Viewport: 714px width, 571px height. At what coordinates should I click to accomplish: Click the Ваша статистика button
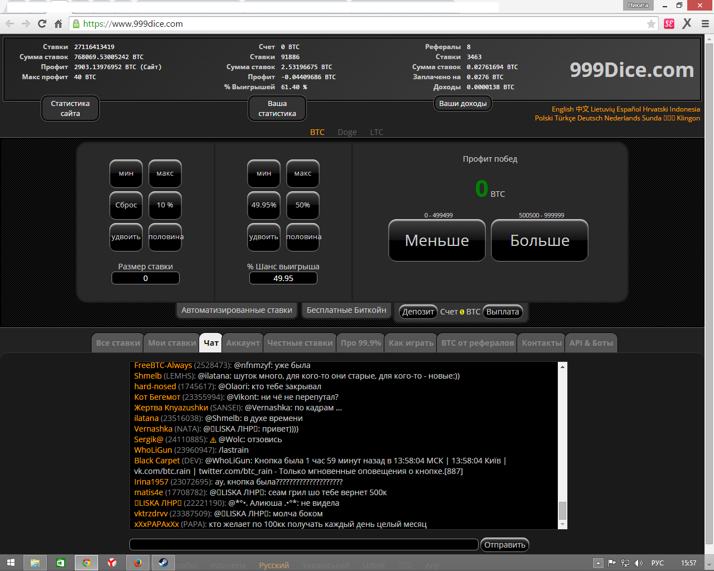[277, 108]
